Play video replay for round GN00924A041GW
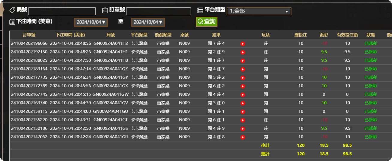Screen dimensions: 392x161 coord(243,95)
